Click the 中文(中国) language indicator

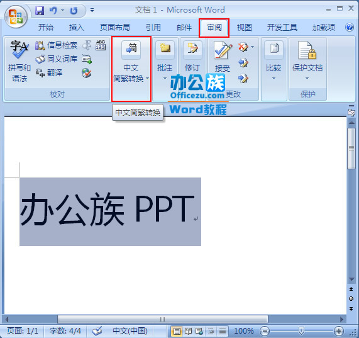coord(130,331)
